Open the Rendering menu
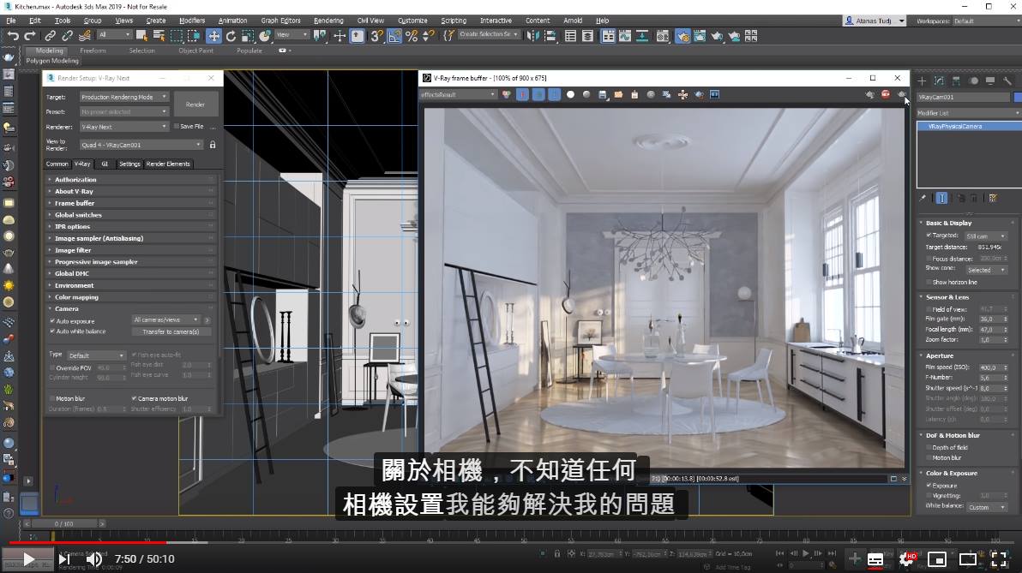1022x573 pixels. 328,21
